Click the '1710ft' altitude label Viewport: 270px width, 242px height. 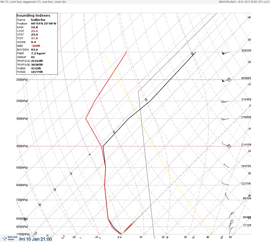[247, 225]
